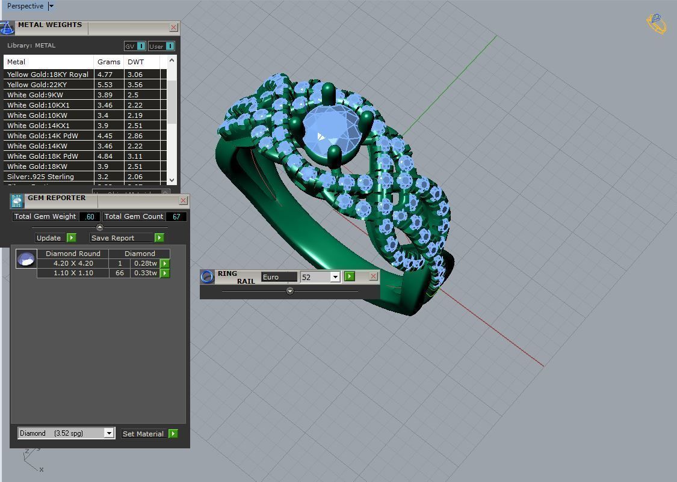The height and width of the screenshot is (482, 677).
Task: Select the White Gold:18KW row
Action: tap(85, 166)
